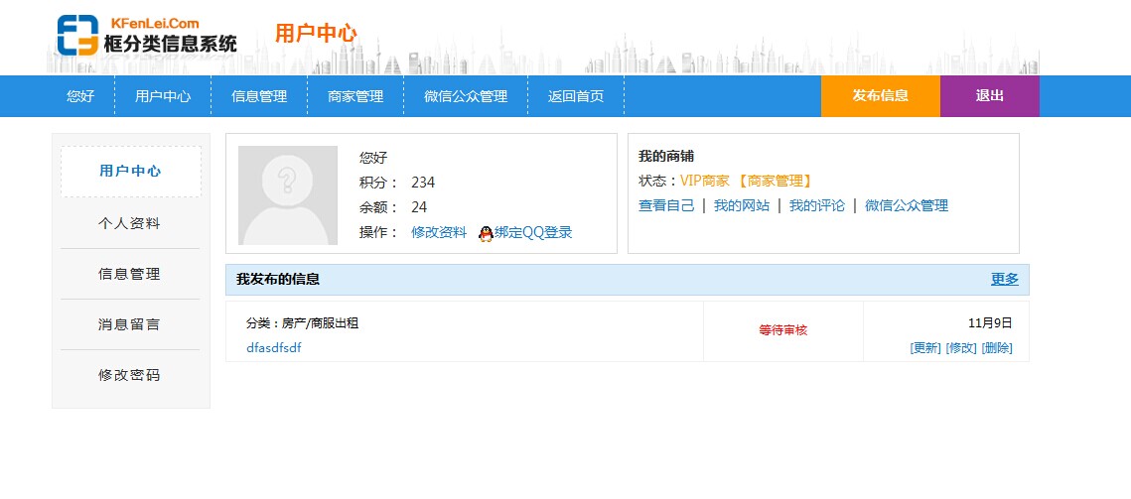Image resolution: width=1131 pixels, height=499 pixels.
Task: Click 返回首页 to return home
Action: (576, 96)
